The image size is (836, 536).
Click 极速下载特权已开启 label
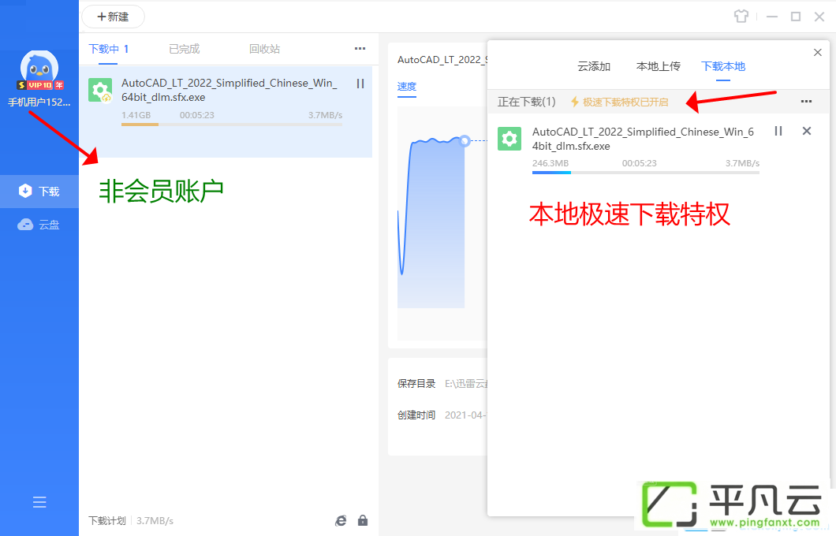click(x=620, y=102)
